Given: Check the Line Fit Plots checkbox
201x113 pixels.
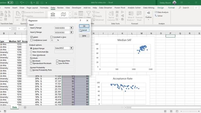Looking at the screenshot, I should (57, 63).
